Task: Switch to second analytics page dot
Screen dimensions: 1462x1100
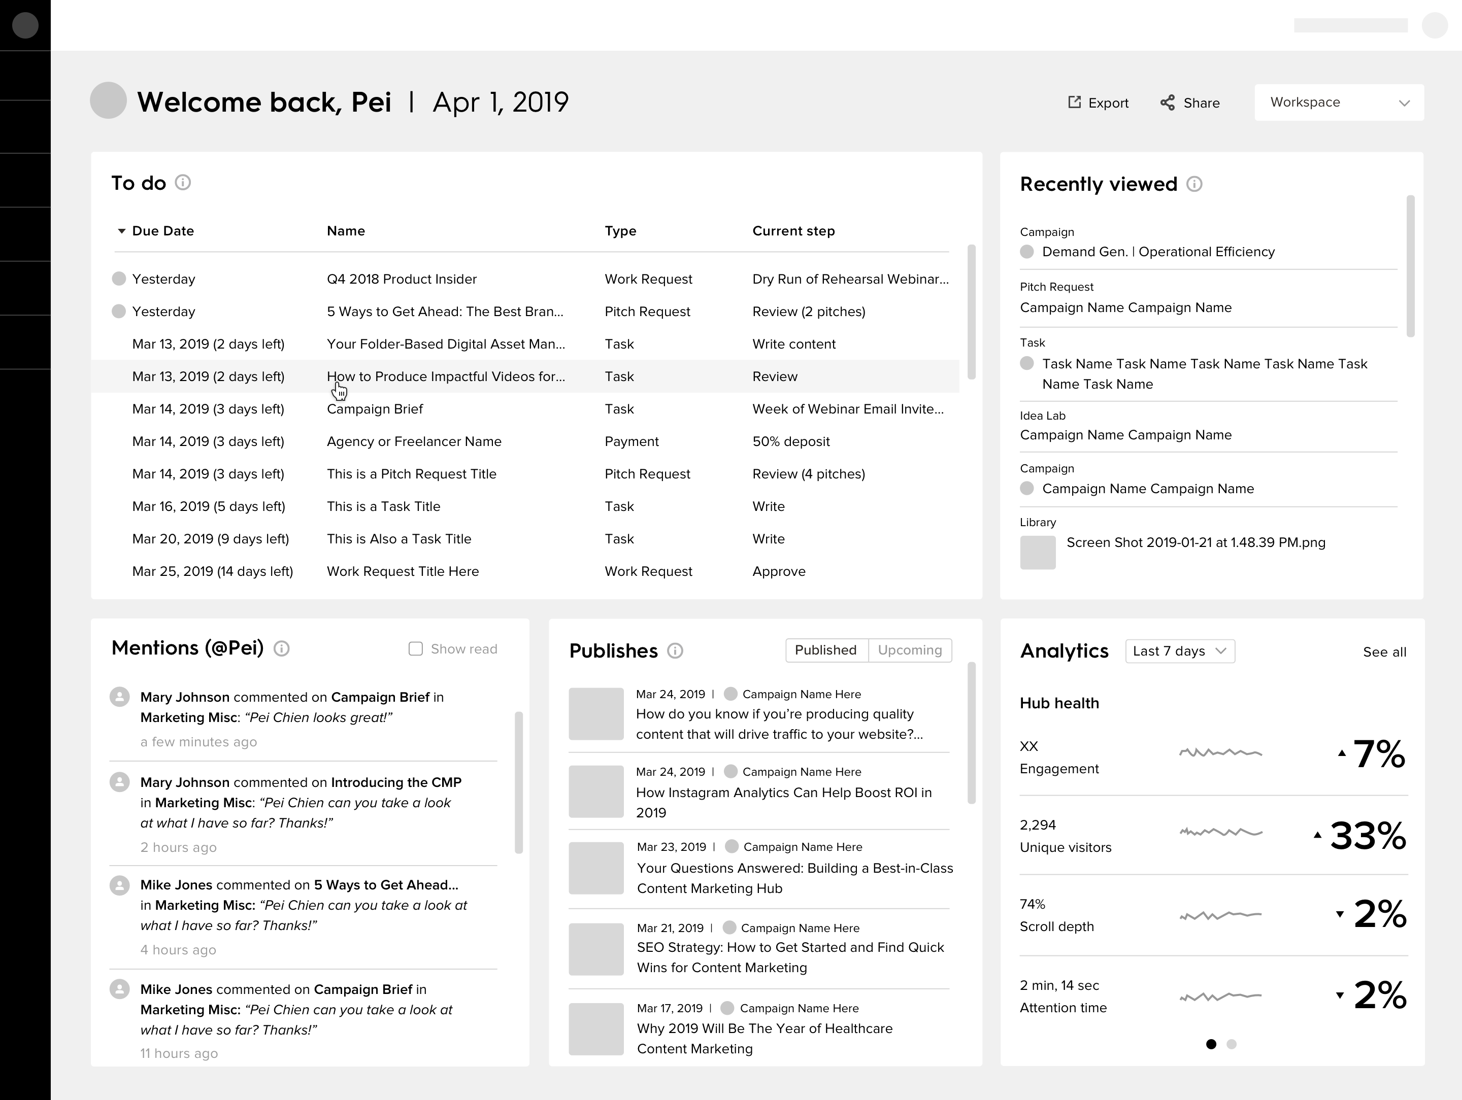Action: tap(1232, 1045)
